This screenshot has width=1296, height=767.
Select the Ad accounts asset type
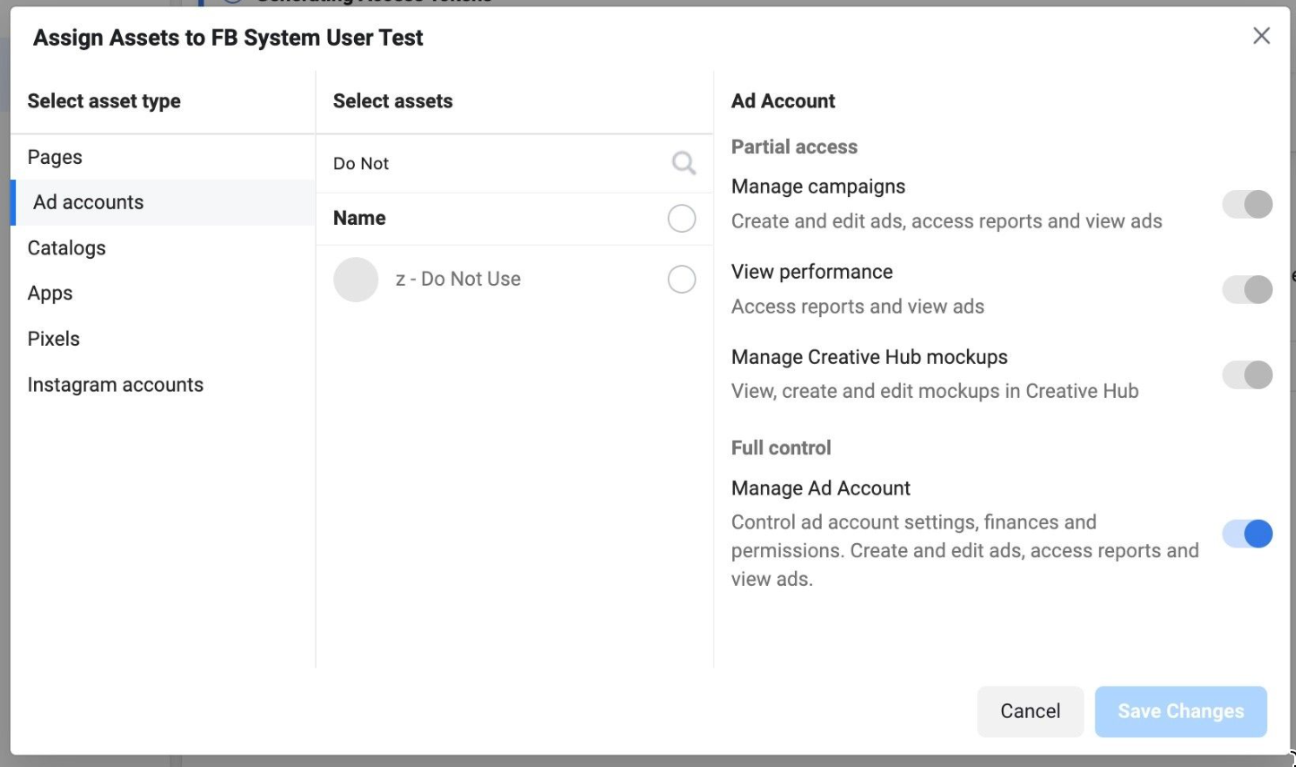[163, 203]
